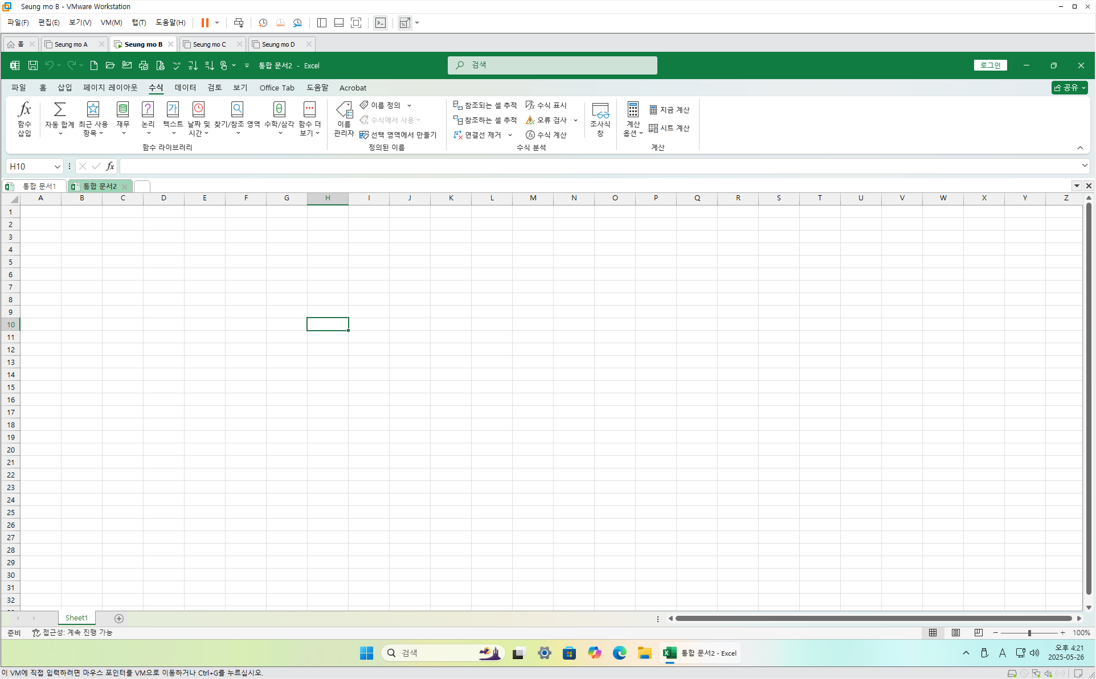Switch to Page Layout view in status bar
Screen dimensions: 1096x679
[956, 633]
